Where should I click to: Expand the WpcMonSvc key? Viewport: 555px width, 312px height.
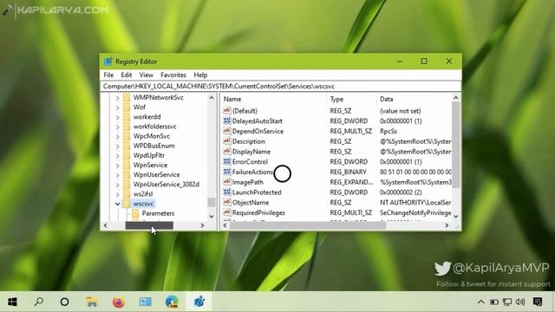[118, 136]
